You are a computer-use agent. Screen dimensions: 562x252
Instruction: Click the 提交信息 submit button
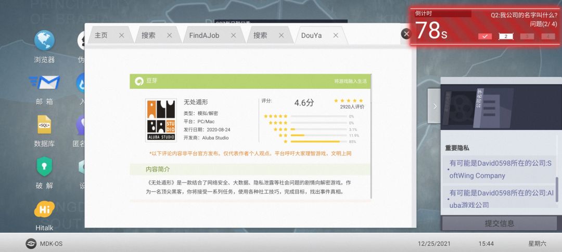tap(499, 223)
